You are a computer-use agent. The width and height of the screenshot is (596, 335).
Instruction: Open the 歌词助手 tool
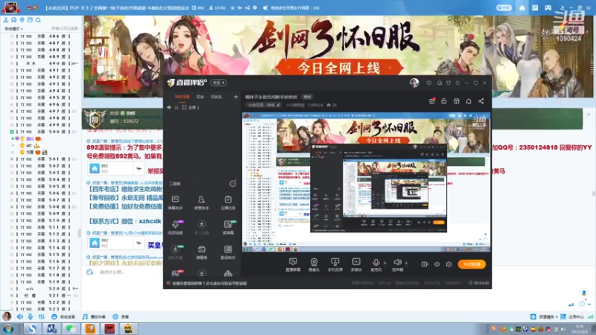pyautogui.click(x=228, y=252)
